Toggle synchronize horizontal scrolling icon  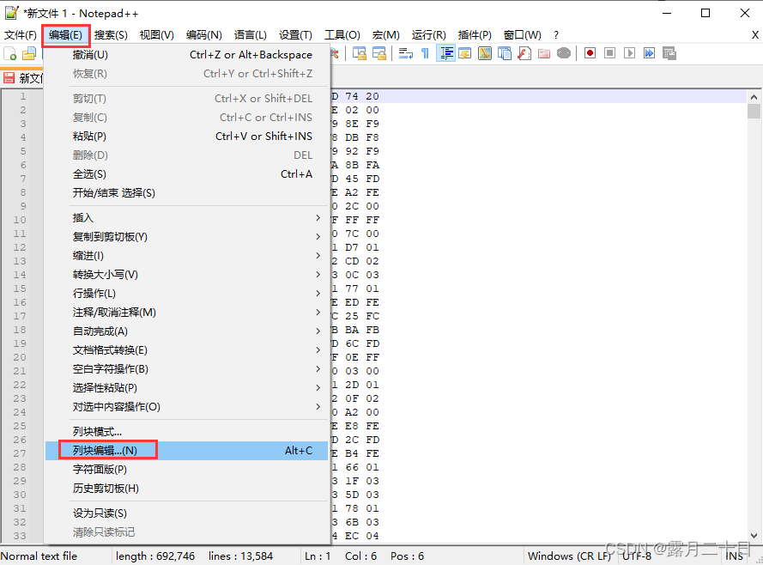pos(379,53)
